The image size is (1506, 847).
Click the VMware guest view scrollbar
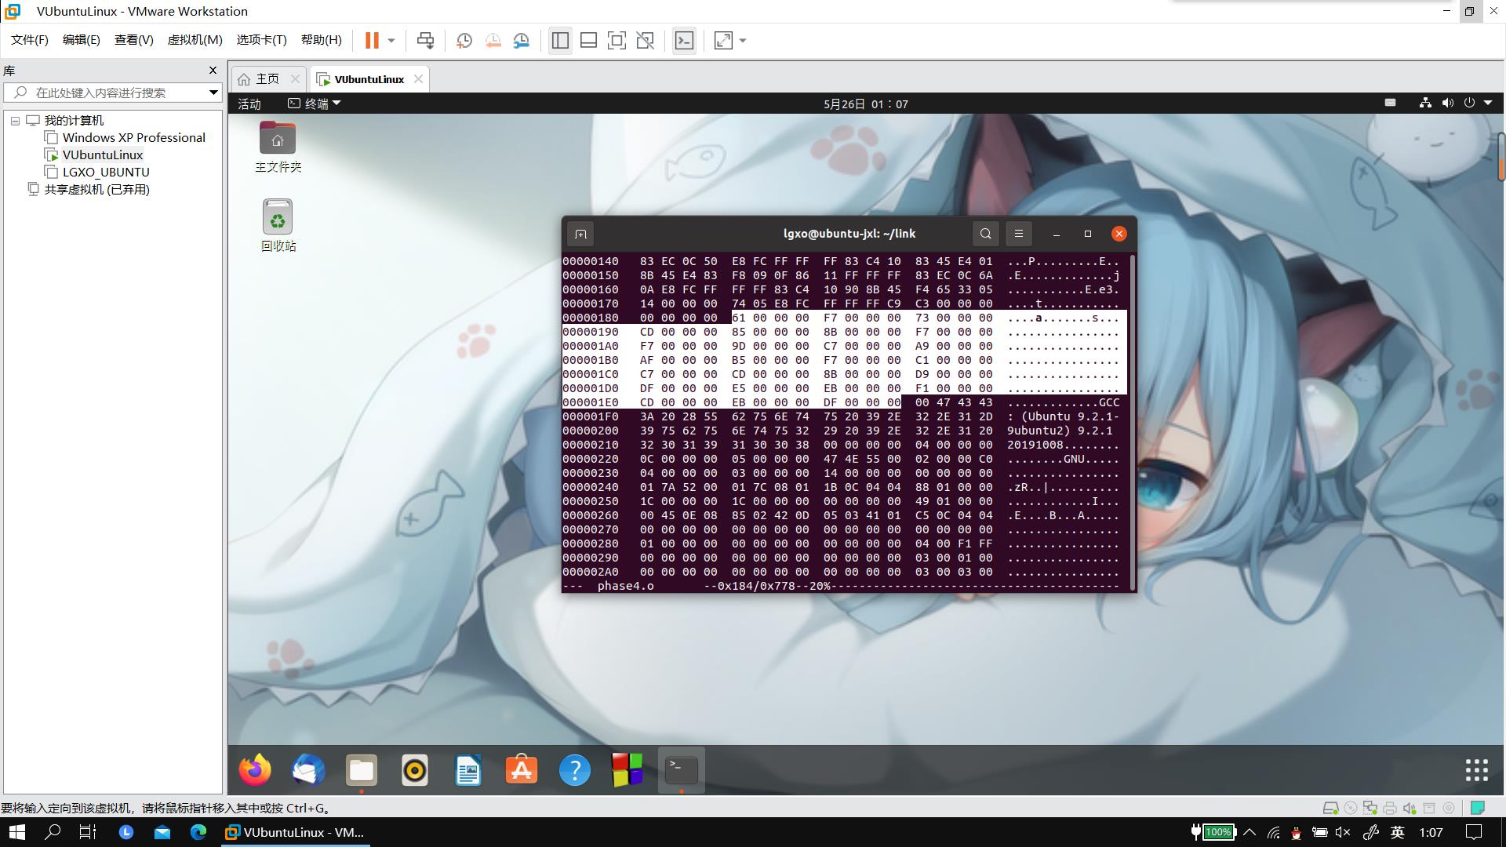pos(1501,157)
